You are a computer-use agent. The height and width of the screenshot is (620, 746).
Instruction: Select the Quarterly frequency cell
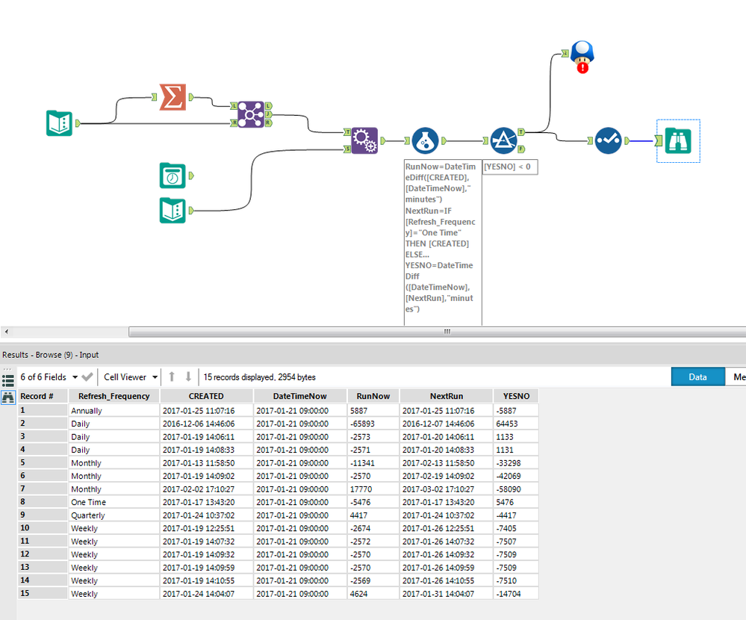pyautogui.click(x=114, y=515)
